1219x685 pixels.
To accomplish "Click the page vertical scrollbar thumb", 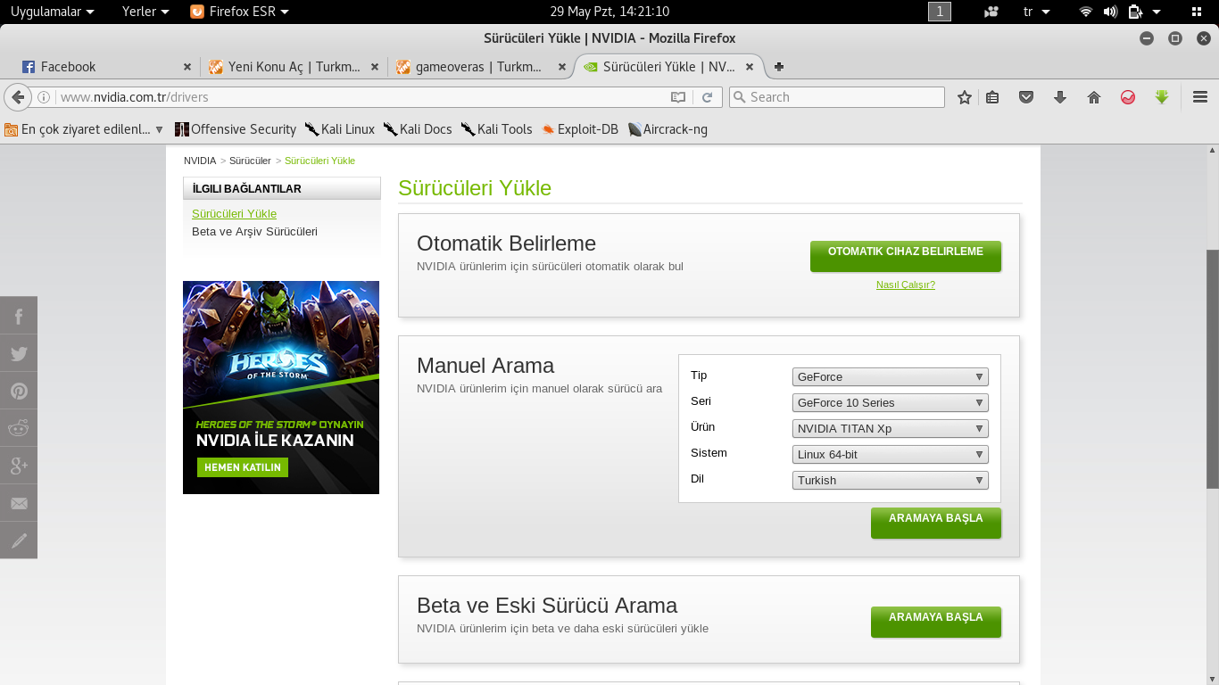I will (x=1213, y=369).
